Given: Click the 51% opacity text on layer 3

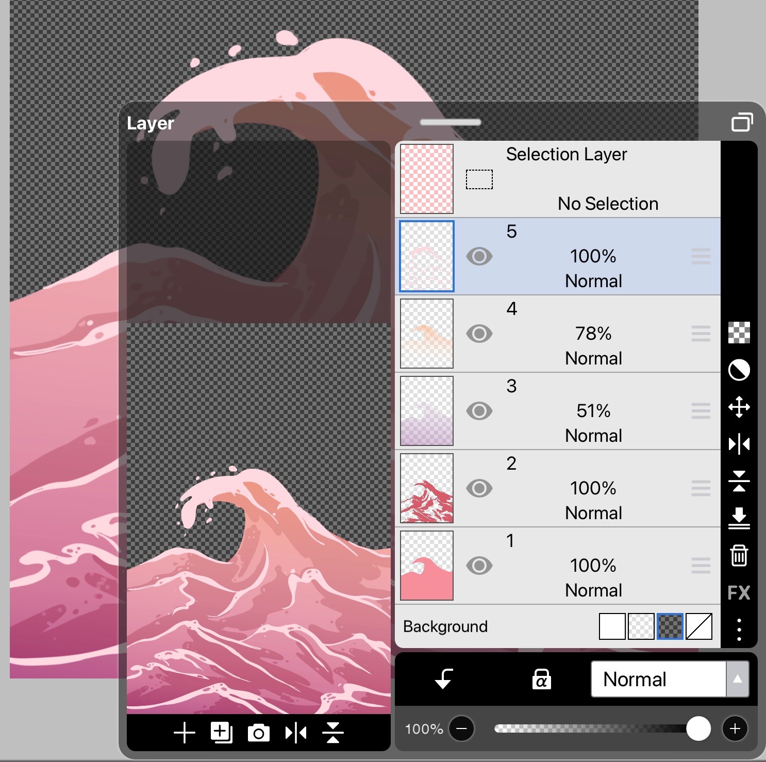Looking at the screenshot, I should [593, 411].
